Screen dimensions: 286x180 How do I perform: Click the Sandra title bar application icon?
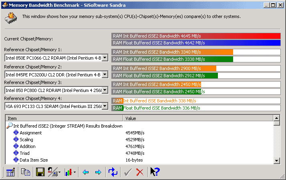point(5,5)
